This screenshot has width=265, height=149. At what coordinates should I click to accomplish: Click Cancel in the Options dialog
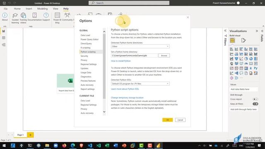click(x=180, y=120)
